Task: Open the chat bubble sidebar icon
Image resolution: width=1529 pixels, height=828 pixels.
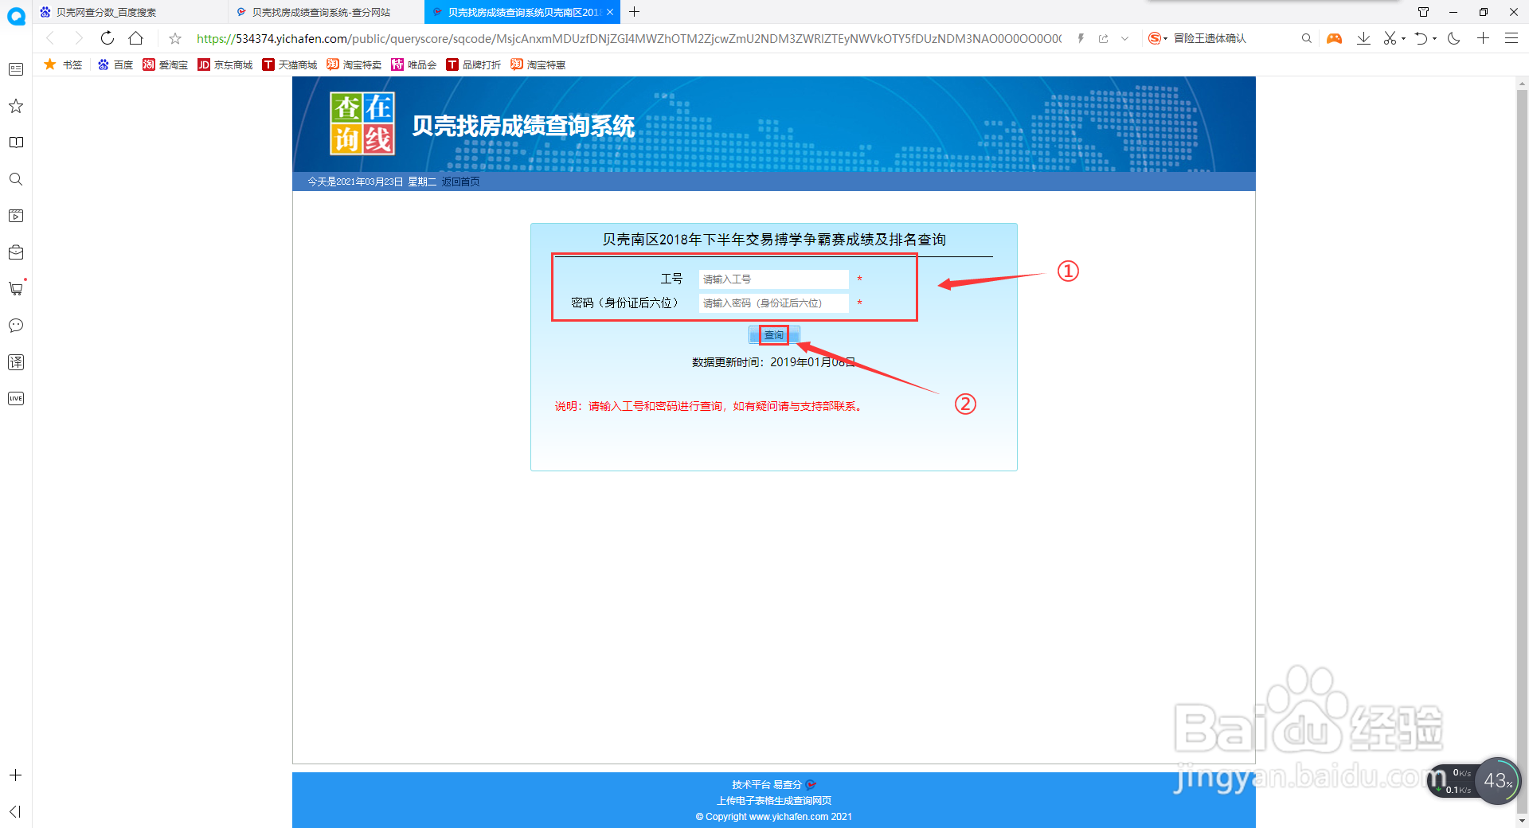Action: click(x=16, y=326)
